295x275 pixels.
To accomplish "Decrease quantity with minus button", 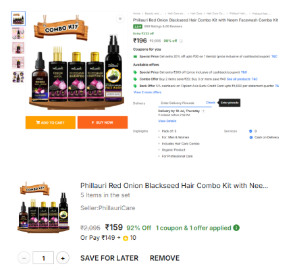I will click(x=24, y=258).
